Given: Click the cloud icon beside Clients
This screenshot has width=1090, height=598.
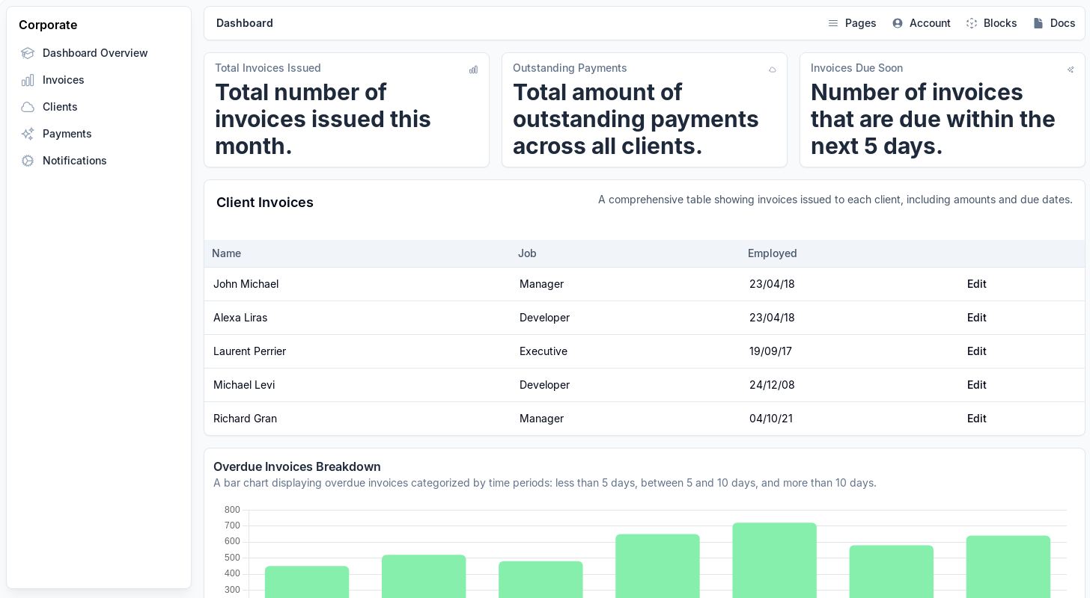Looking at the screenshot, I should pos(28,107).
